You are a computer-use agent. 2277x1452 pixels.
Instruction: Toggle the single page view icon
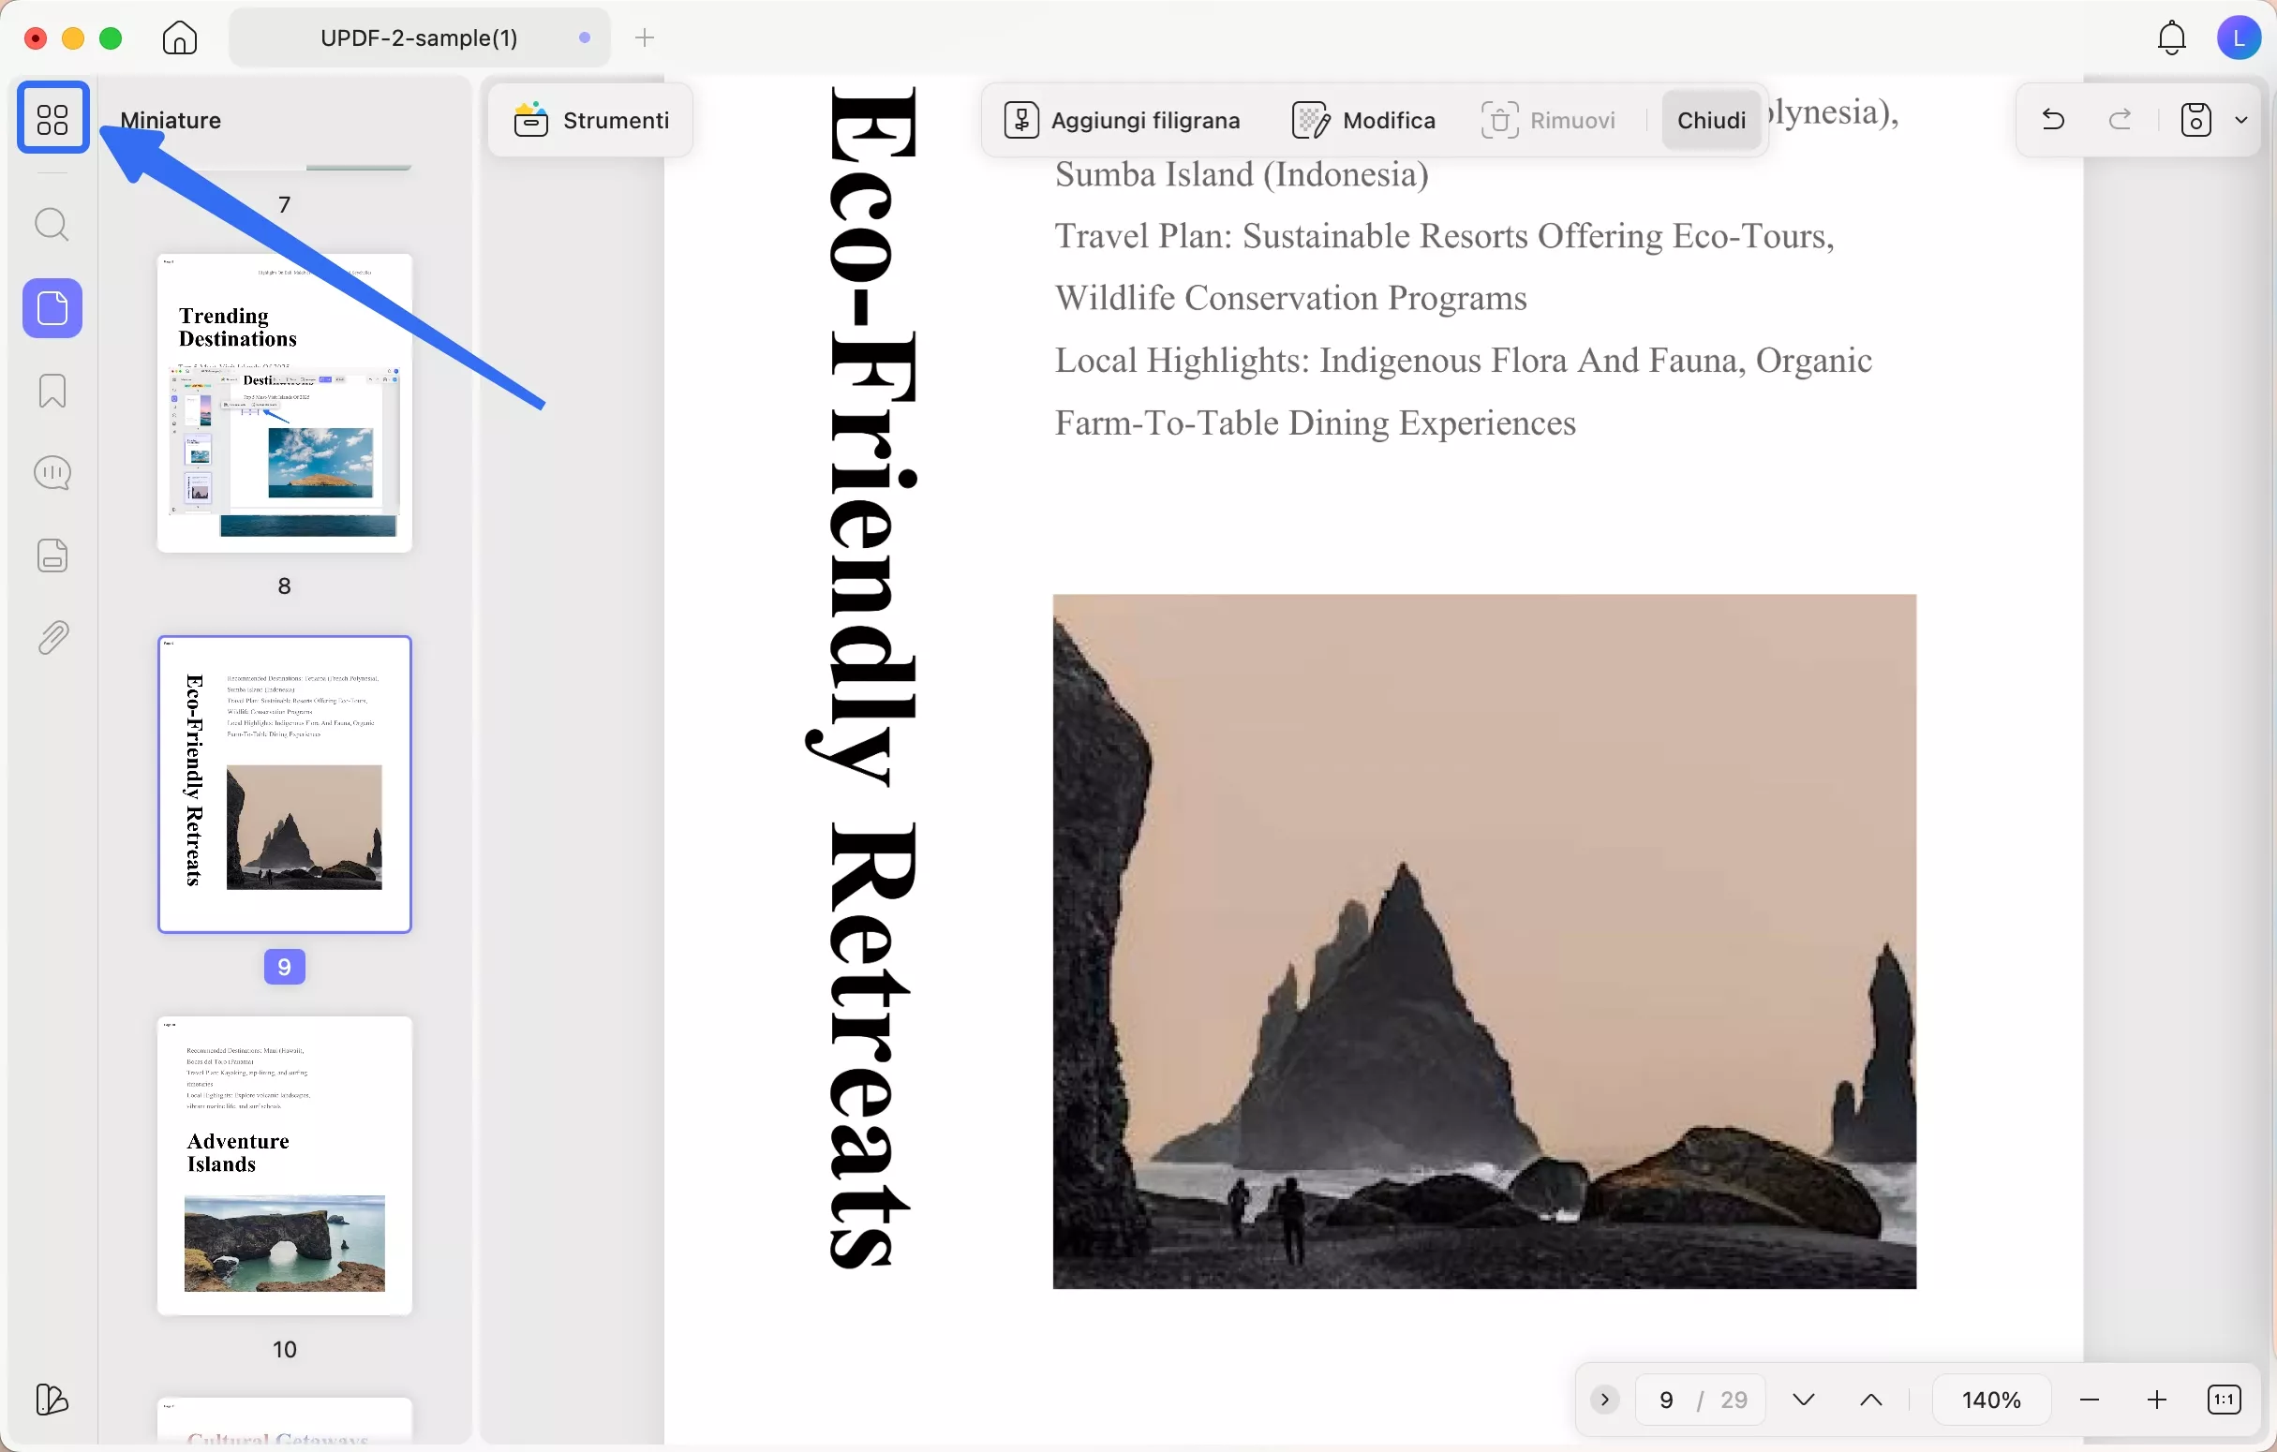[52, 555]
